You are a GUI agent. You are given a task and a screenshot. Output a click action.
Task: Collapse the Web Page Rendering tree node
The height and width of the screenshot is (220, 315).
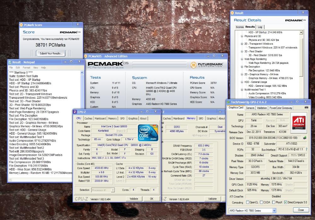[x=242, y=59]
